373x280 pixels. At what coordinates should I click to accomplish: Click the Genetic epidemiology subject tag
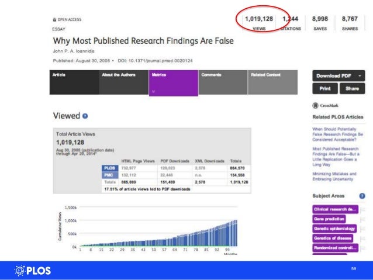[x=334, y=229]
